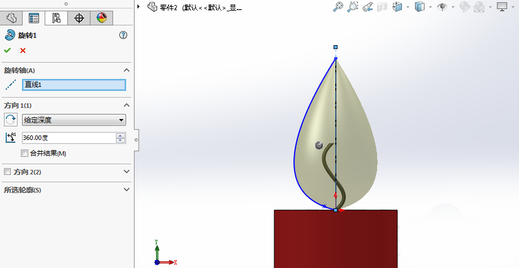519x268 pixels.
Task: Select the Zoom to Area tool
Action: tap(353, 7)
